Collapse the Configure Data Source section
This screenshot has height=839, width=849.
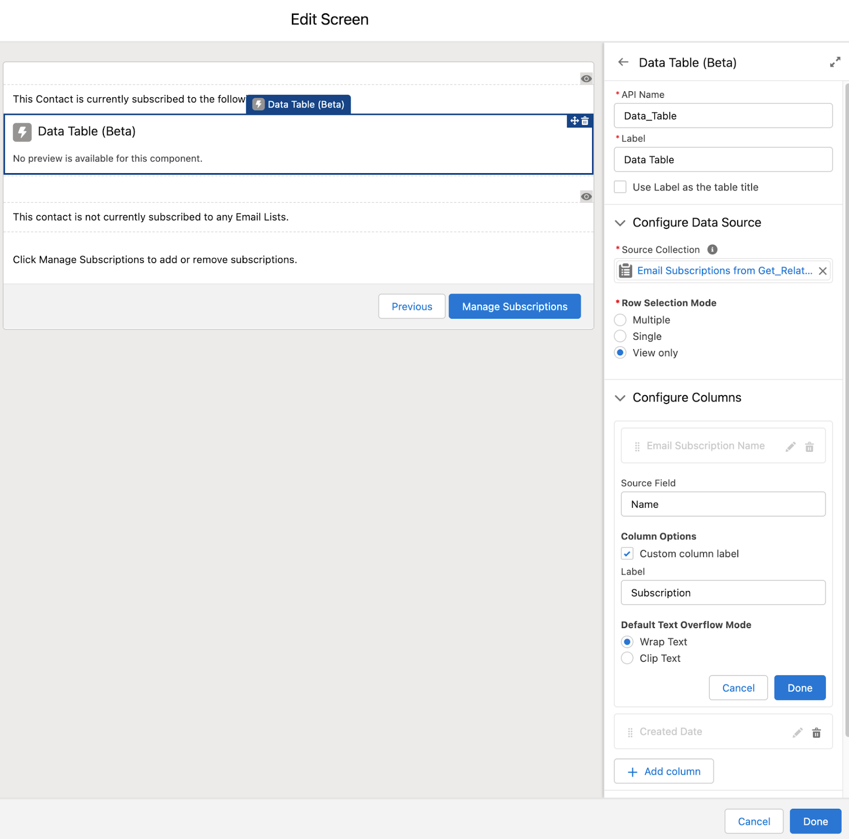(620, 222)
